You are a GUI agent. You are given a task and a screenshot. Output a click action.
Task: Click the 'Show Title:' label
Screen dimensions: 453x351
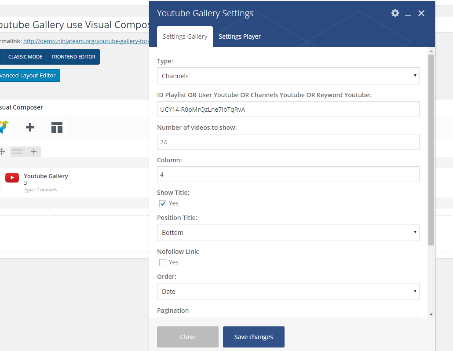[173, 193]
